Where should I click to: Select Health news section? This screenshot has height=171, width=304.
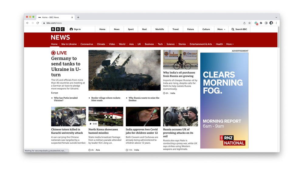(219, 44)
